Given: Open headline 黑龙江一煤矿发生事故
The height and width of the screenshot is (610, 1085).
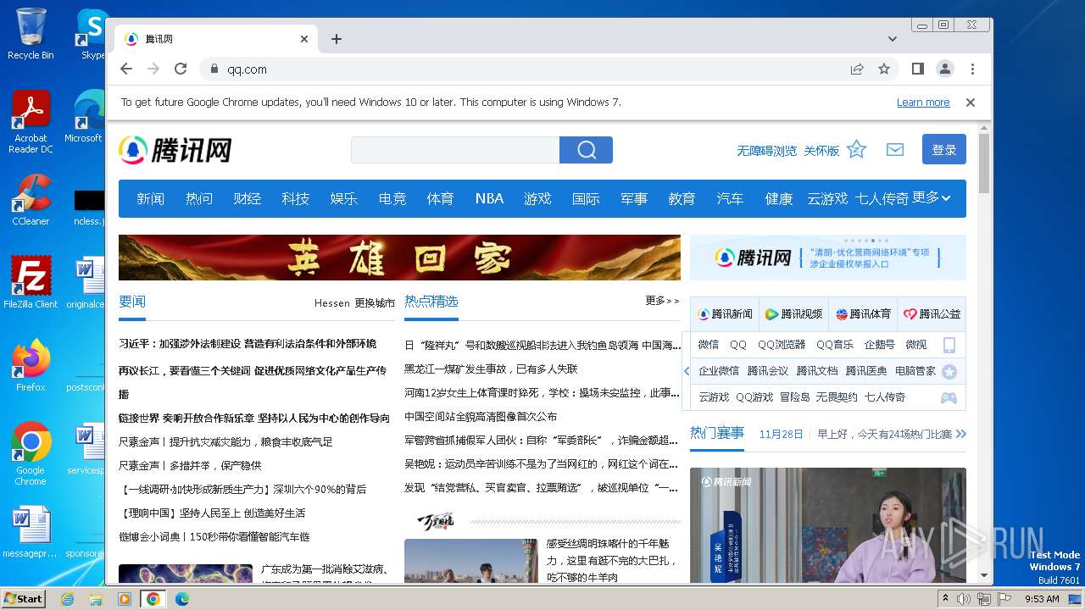Looking at the screenshot, I should (491, 369).
